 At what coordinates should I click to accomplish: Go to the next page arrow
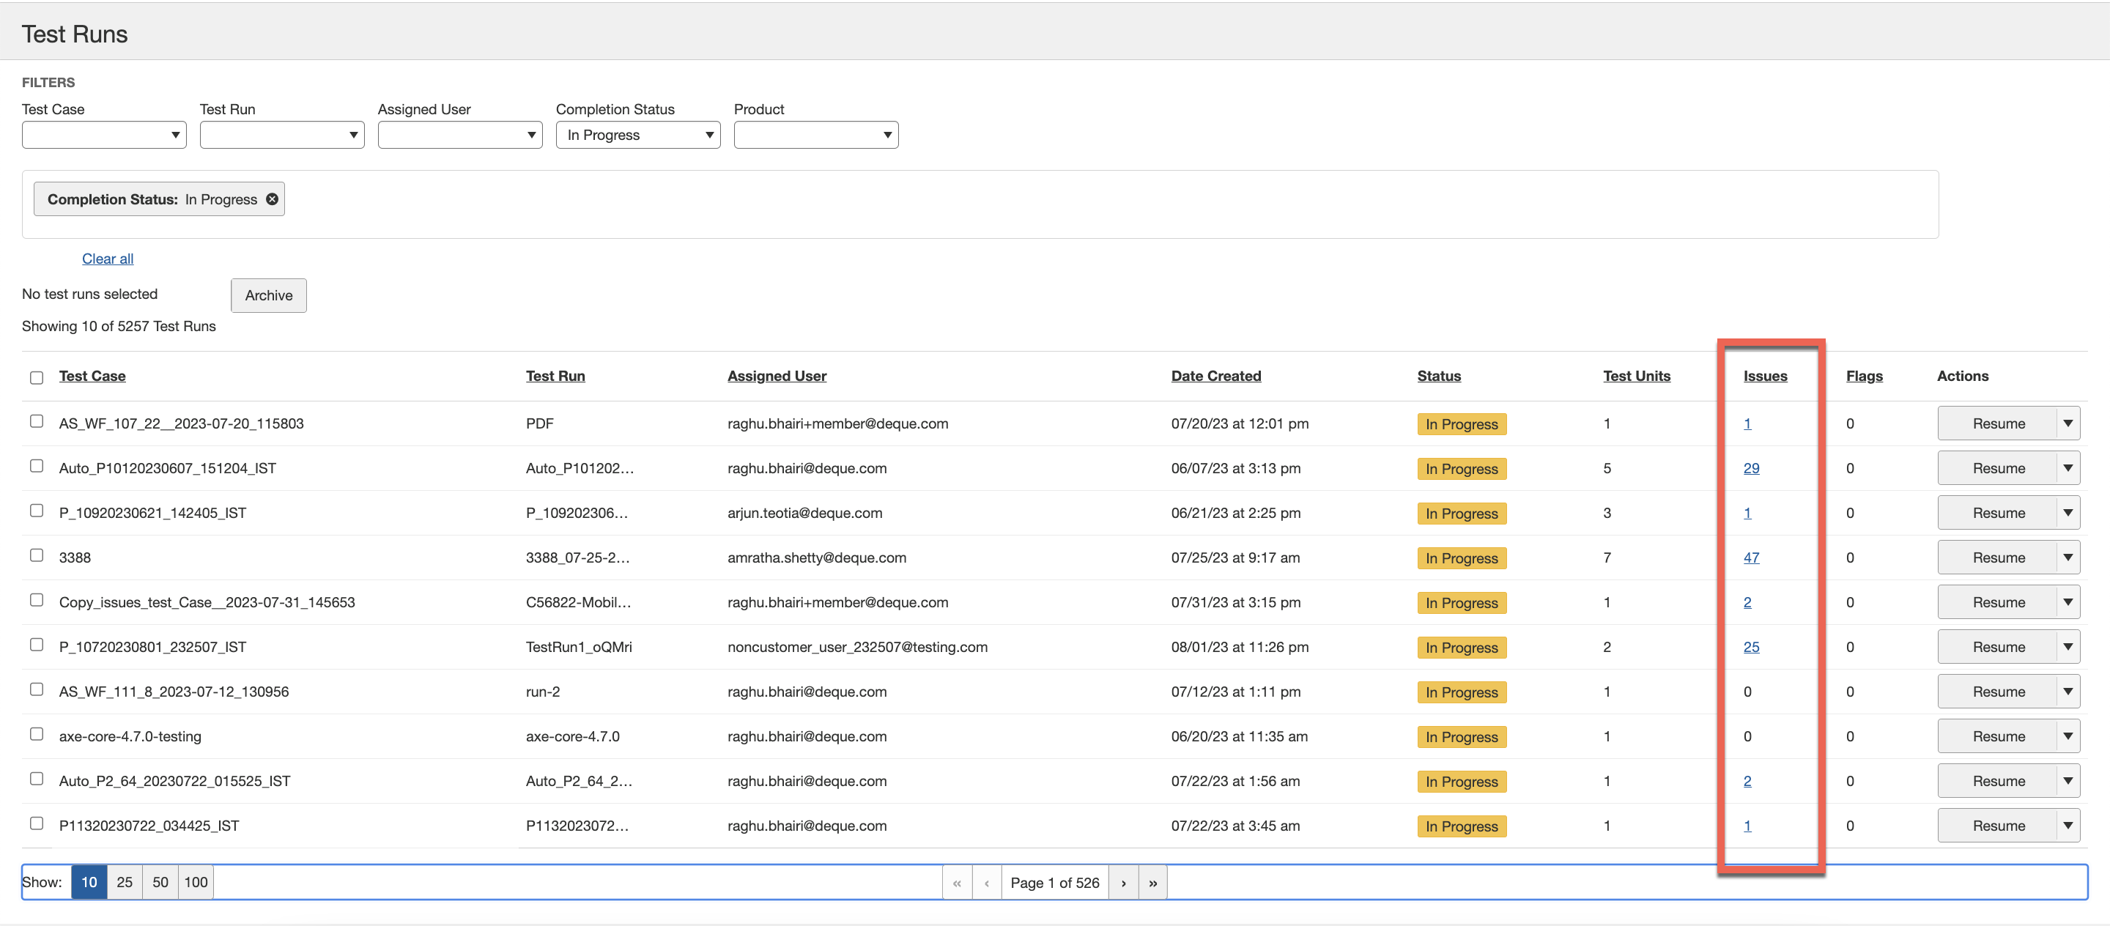[1123, 882]
